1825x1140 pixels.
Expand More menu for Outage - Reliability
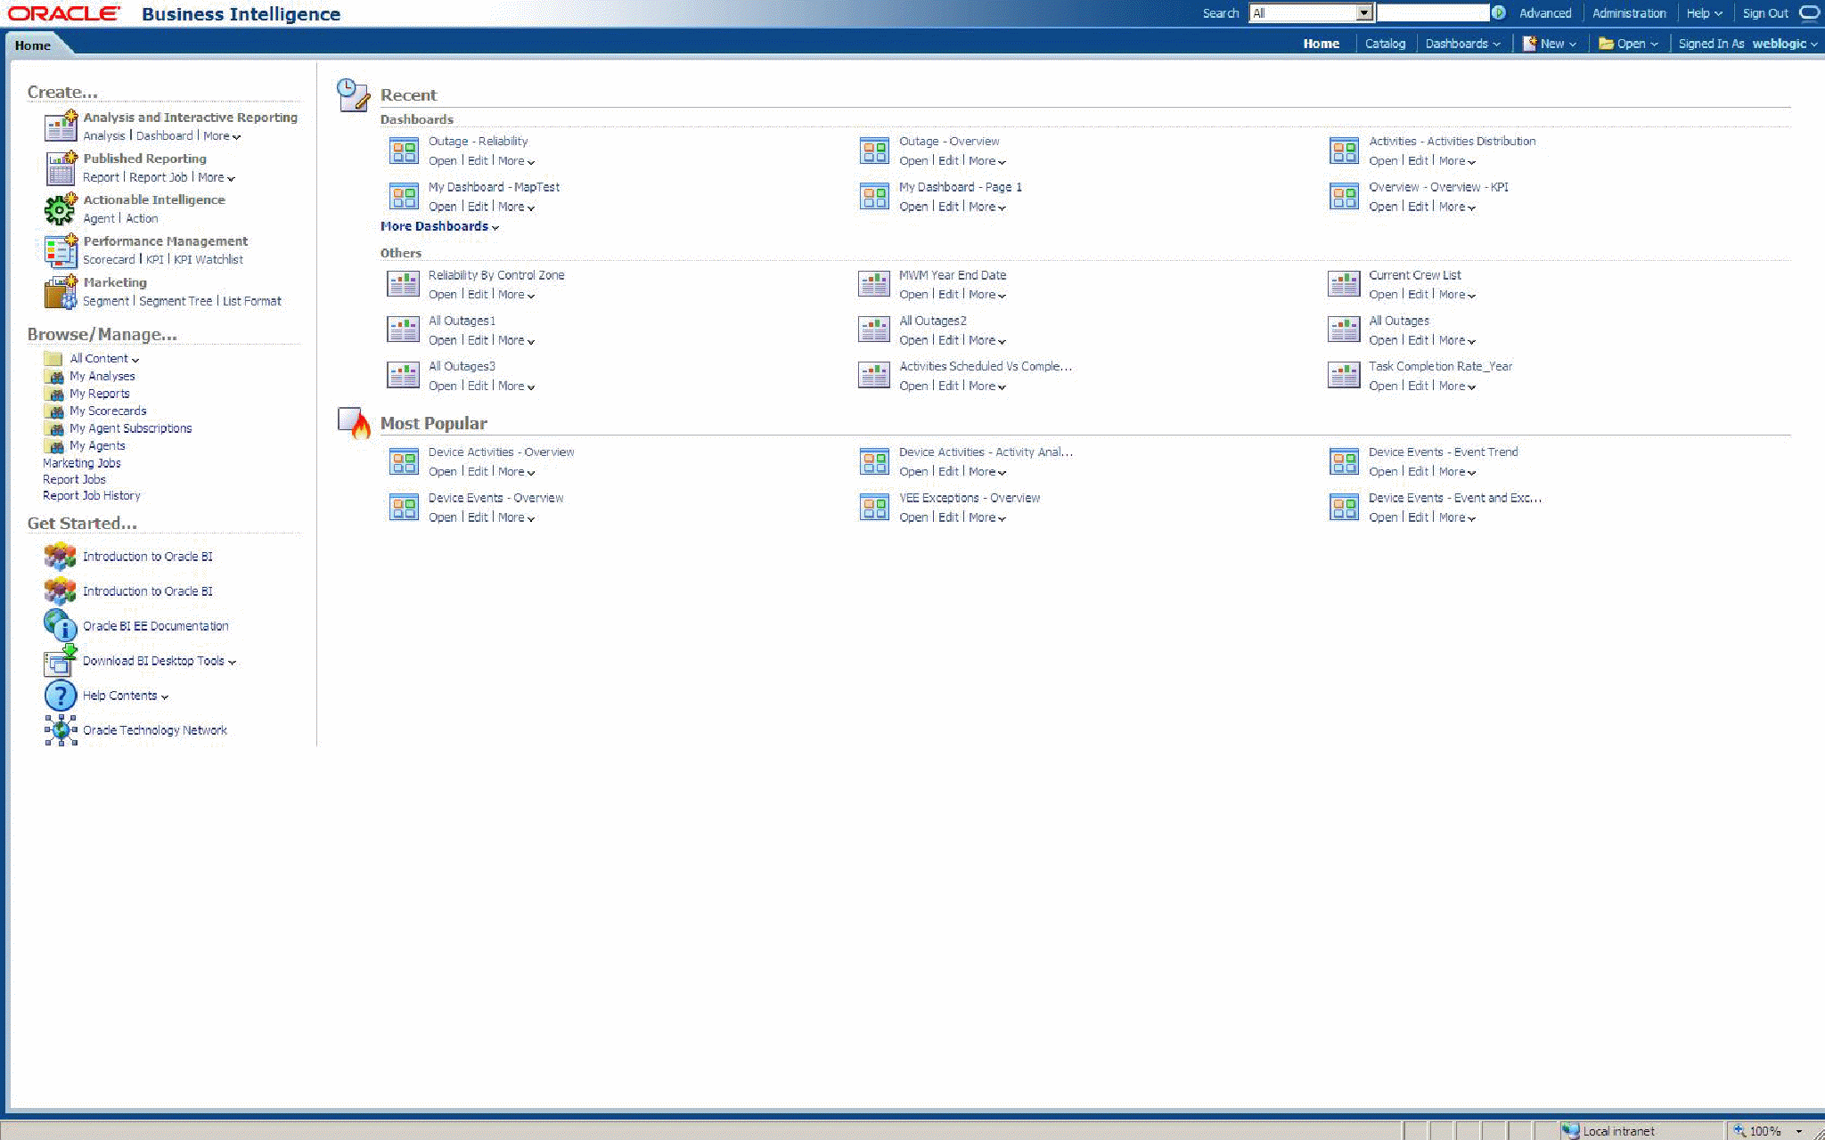(516, 161)
